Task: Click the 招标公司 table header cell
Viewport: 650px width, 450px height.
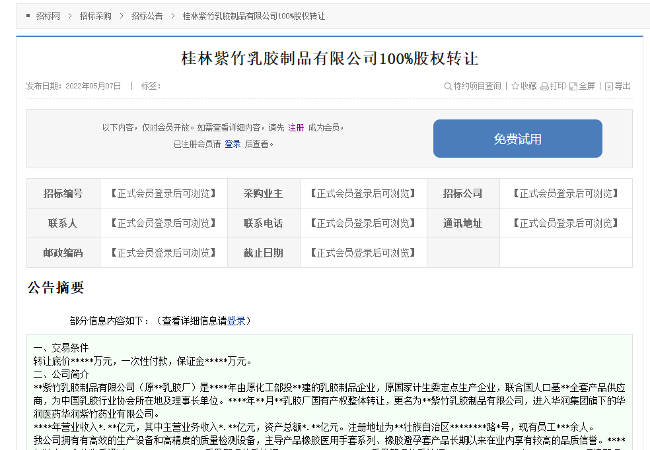Action: click(x=464, y=193)
